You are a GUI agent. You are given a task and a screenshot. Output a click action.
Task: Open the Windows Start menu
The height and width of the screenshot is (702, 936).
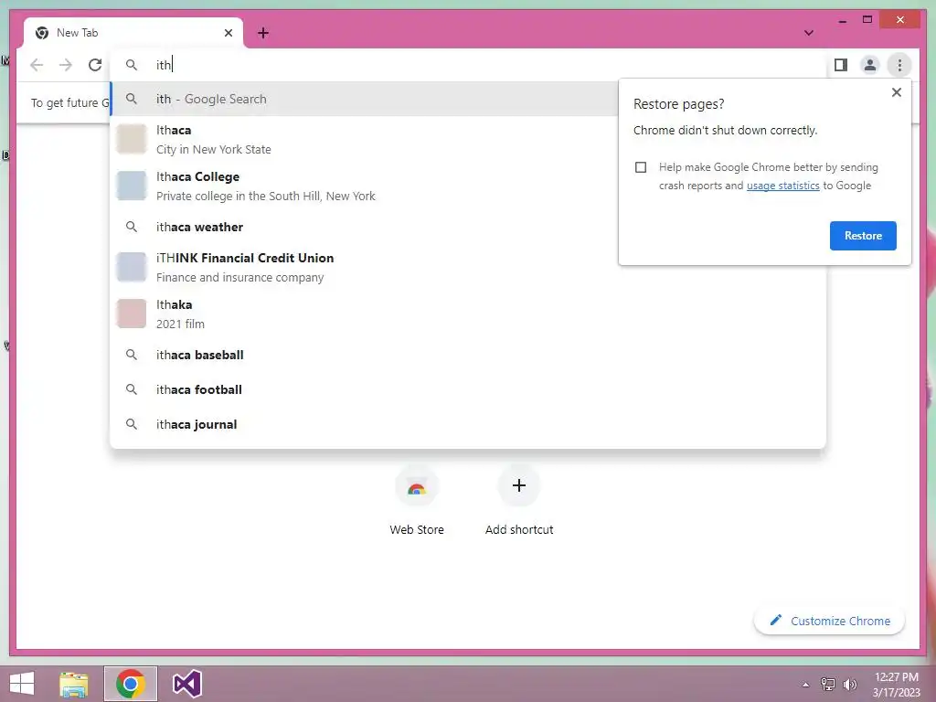(x=22, y=684)
